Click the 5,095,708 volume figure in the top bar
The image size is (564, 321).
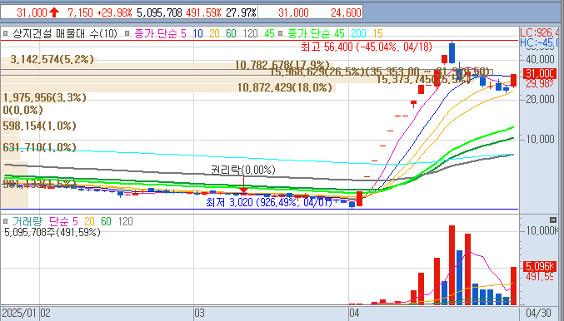(x=159, y=13)
